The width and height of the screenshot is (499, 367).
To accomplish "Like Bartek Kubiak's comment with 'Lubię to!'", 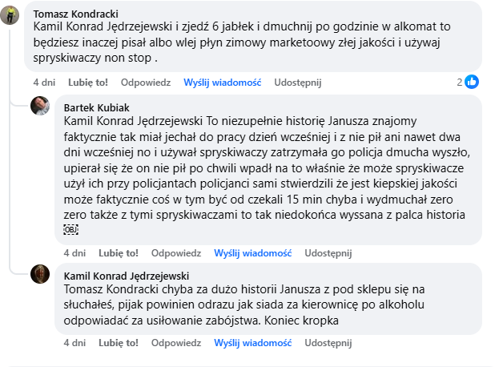I will pyautogui.click(x=115, y=252).
